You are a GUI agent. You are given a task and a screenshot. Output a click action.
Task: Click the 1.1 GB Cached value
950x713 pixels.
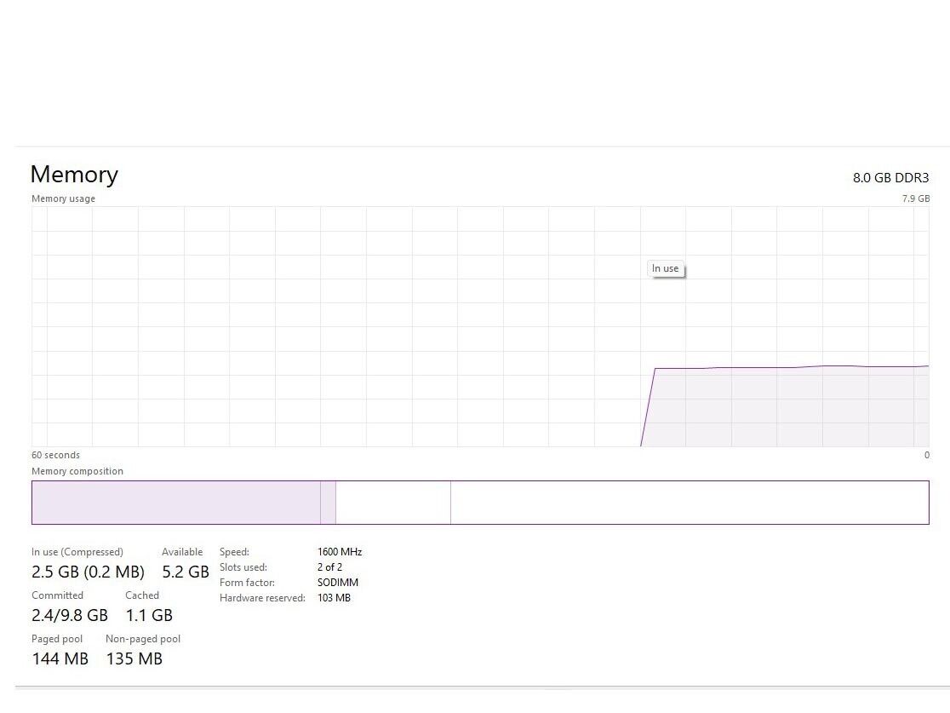pos(149,615)
